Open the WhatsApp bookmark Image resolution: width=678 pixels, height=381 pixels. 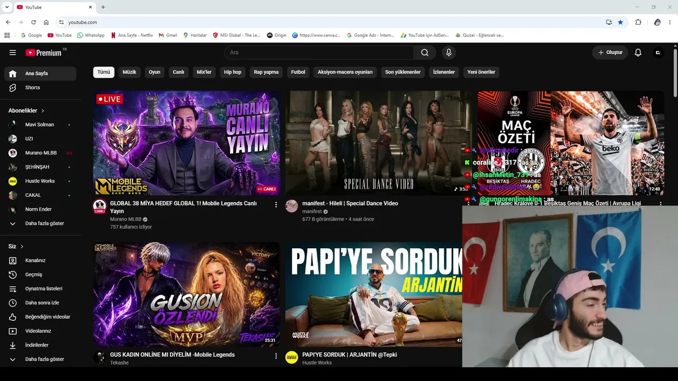point(91,35)
